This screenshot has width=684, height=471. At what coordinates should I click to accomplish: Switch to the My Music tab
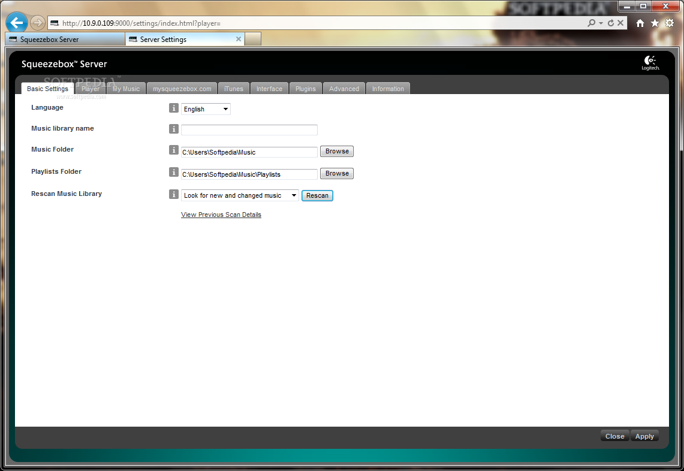point(126,89)
